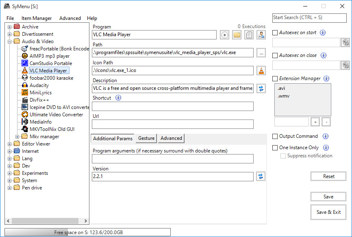Toggle One Instance Only checkbox

275,148
